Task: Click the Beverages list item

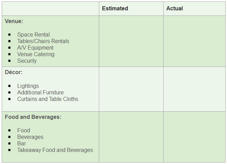Action: click(30, 137)
